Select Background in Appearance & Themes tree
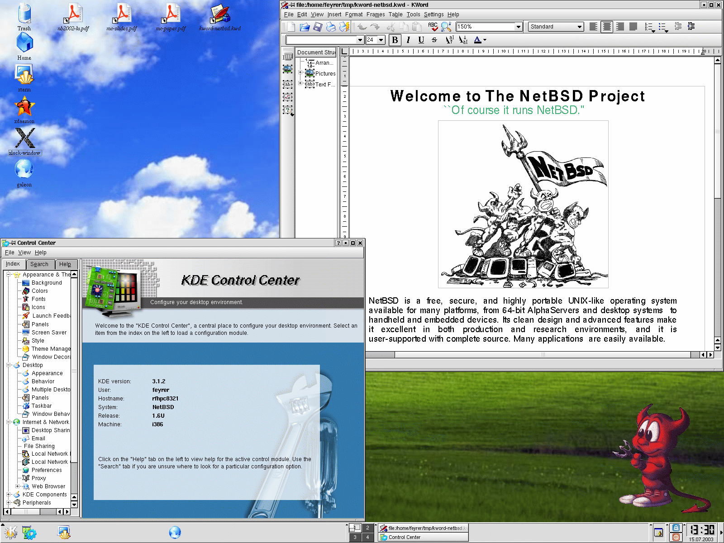Image resolution: width=724 pixels, height=543 pixels. (47, 283)
